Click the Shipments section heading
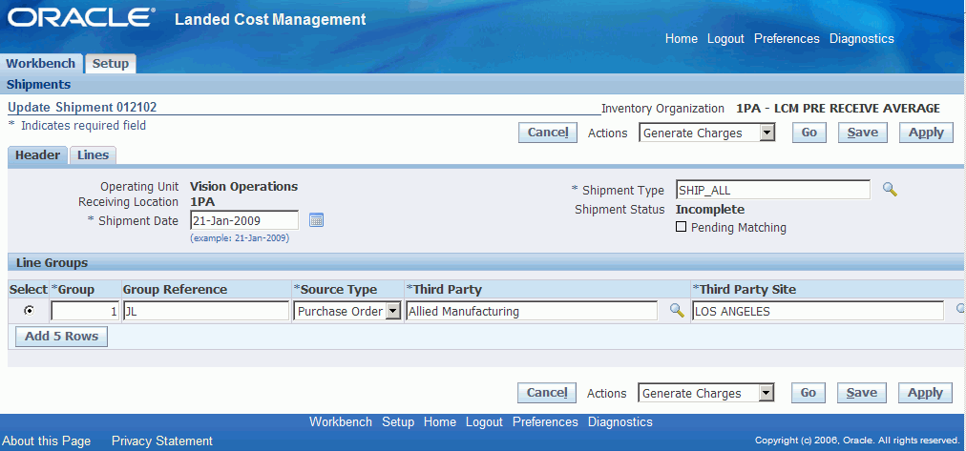The width and height of the screenshot is (966, 451). [38, 85]
